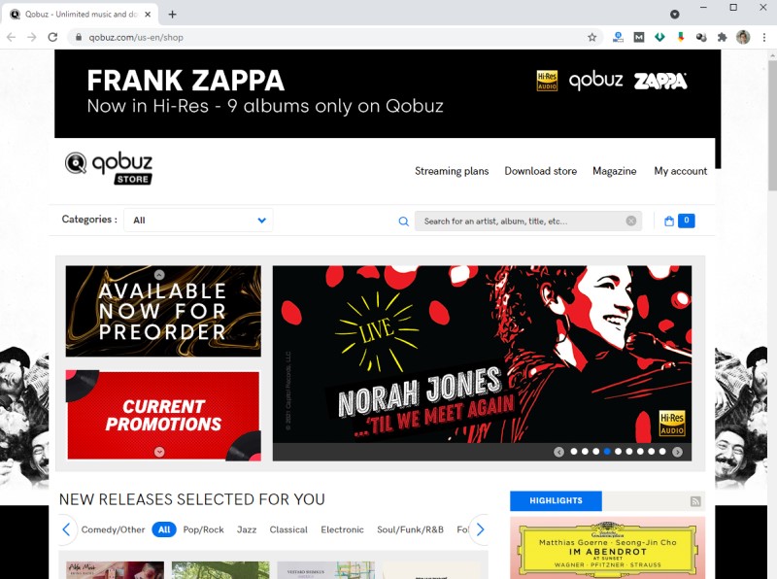
Task: Open Streaming plans menu
Action: [x=452, y=171]
